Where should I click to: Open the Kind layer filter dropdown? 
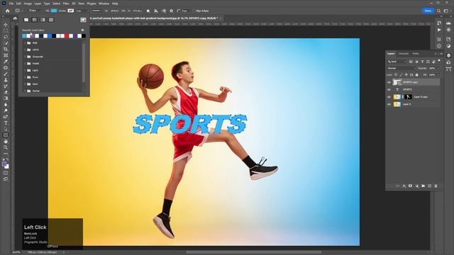pos(397,62)
